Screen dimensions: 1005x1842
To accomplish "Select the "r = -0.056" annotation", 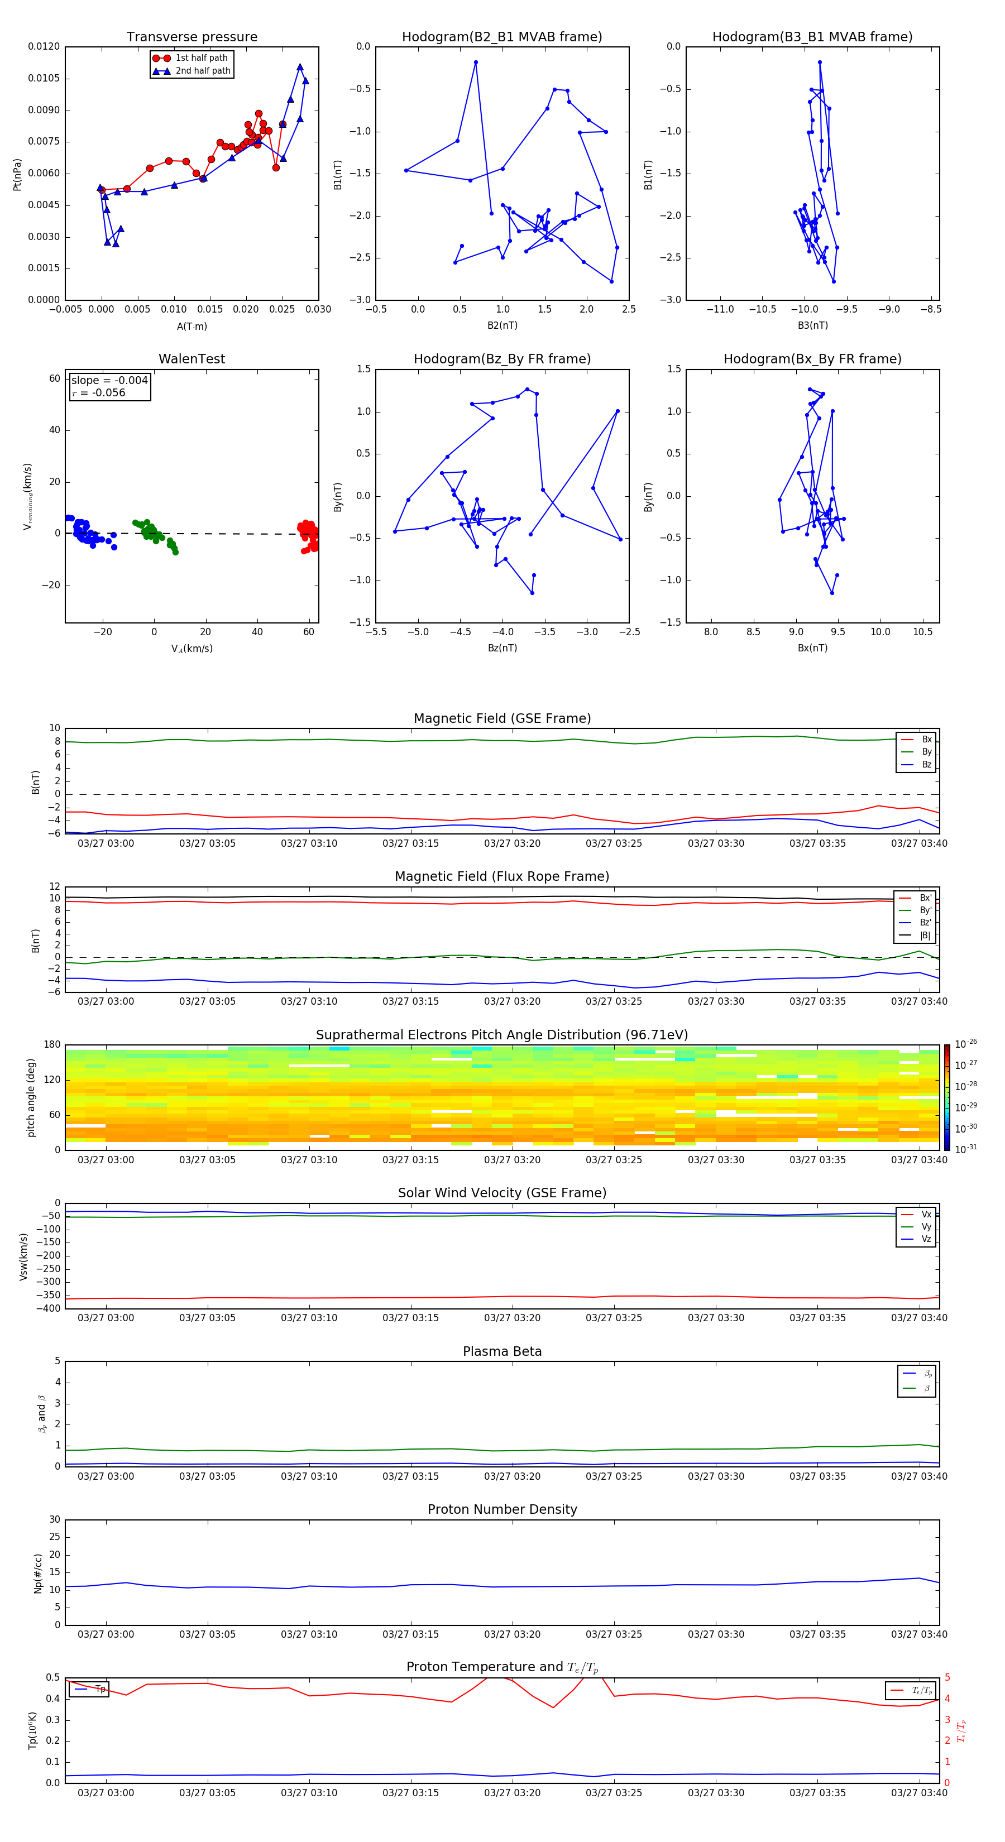I will (99, 392).
